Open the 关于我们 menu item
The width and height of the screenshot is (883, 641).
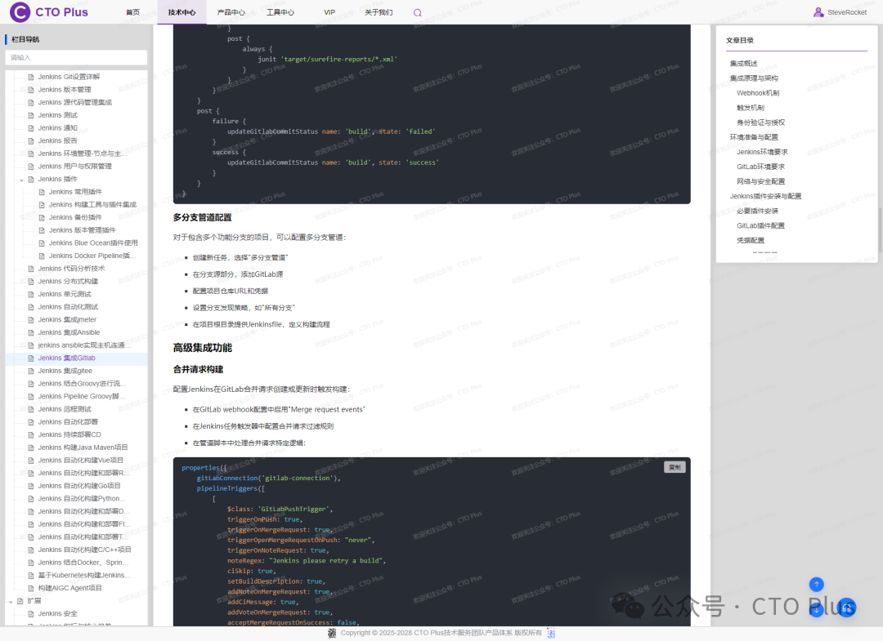(379, 12)
